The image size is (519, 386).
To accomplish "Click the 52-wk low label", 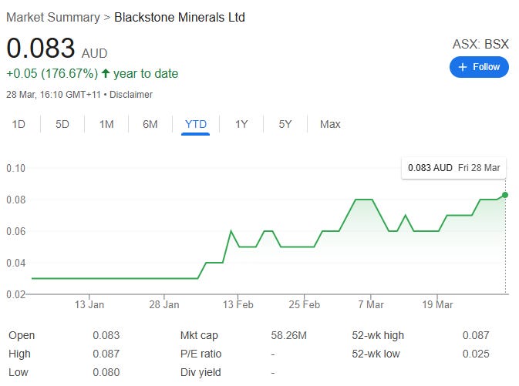I will tap(376, 354).
